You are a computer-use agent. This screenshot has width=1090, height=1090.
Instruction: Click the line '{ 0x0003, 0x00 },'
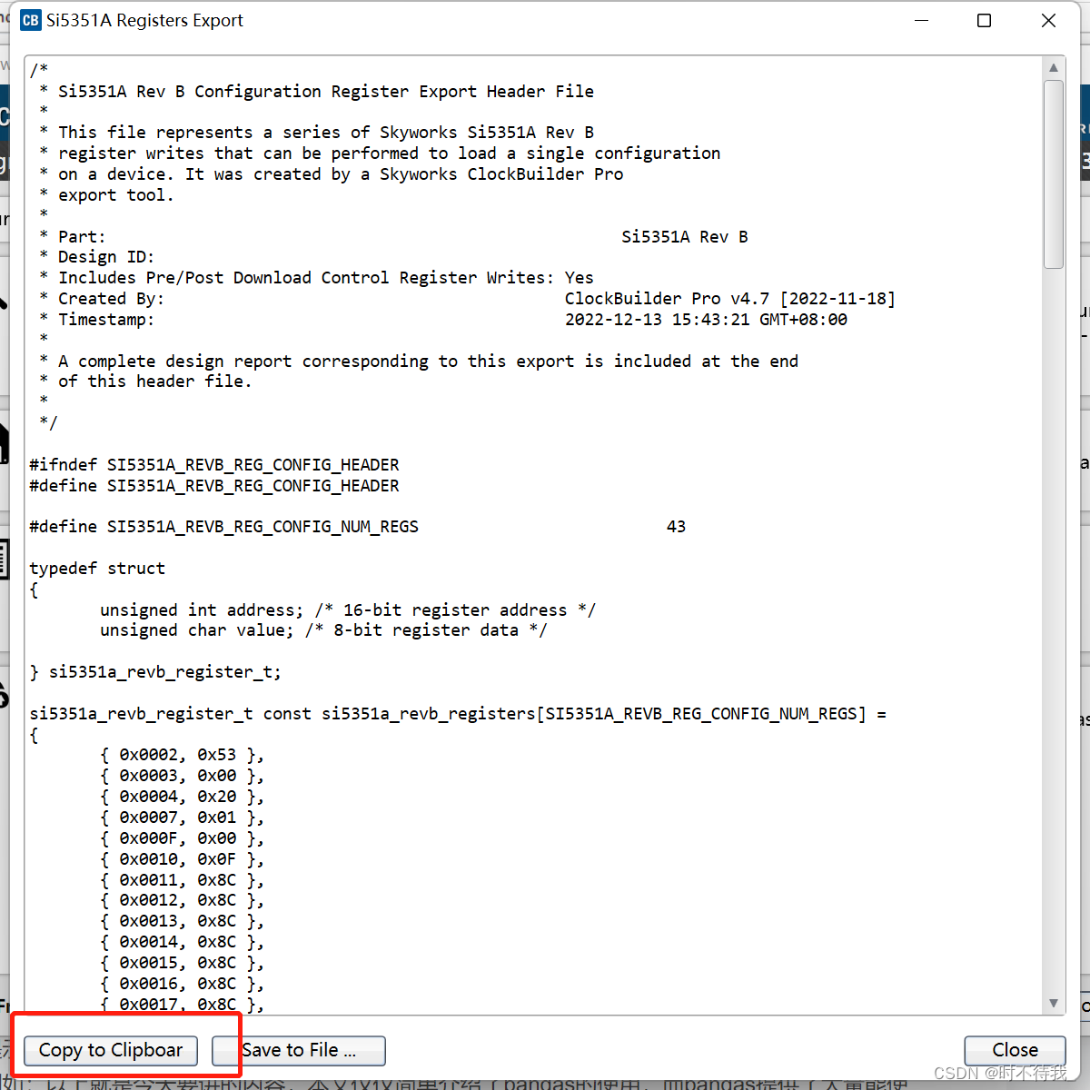pyautogui.click(x=182, y=776)
